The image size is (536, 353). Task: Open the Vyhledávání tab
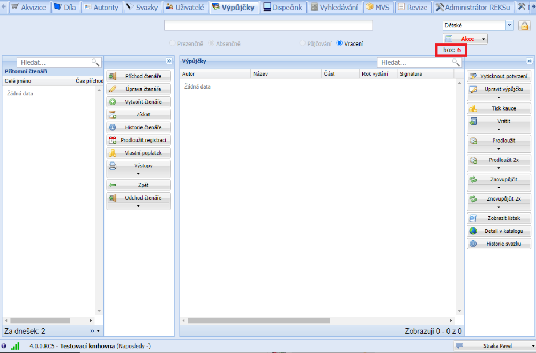coord(333,8)
